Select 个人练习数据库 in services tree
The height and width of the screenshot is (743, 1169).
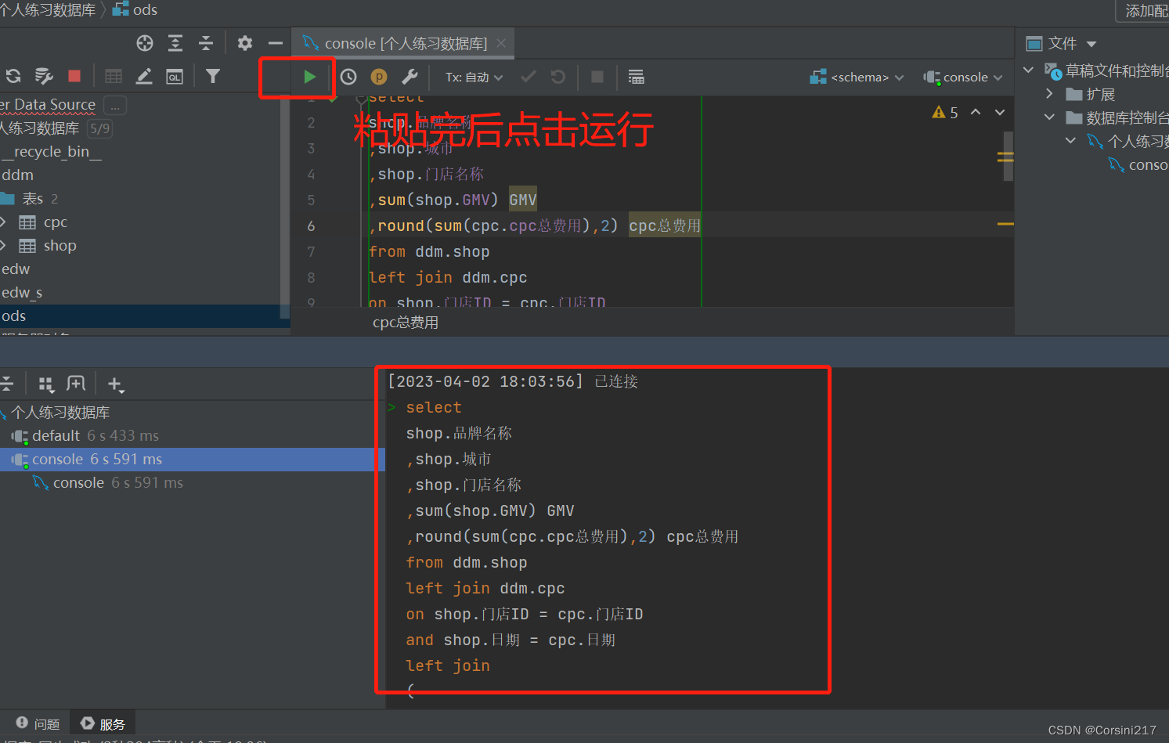tap(60, 413)
